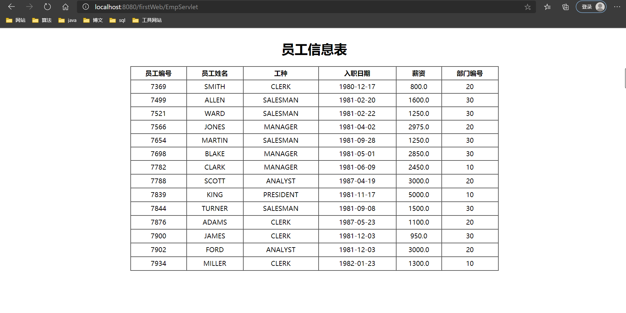Click employee number 7934

tap(158, 264)
